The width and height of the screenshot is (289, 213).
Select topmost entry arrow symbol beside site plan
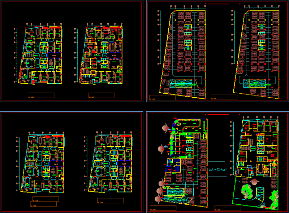[166, 128]
